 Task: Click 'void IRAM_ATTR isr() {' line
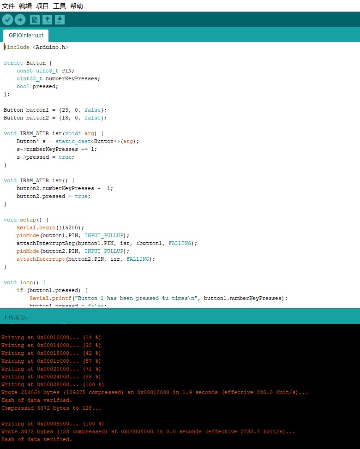(x=39, y=180)
